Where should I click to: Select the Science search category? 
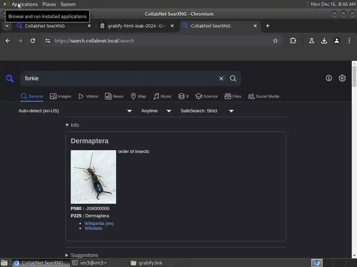point(206,96)
